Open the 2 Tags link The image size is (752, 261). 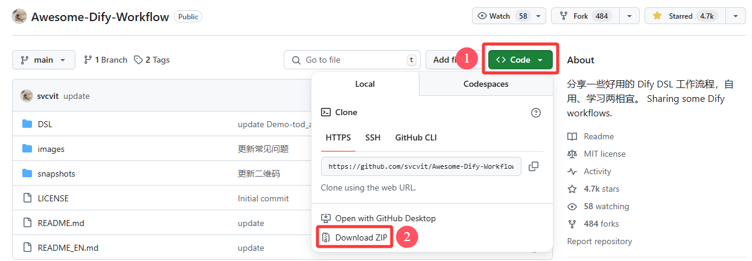point(151,60)
